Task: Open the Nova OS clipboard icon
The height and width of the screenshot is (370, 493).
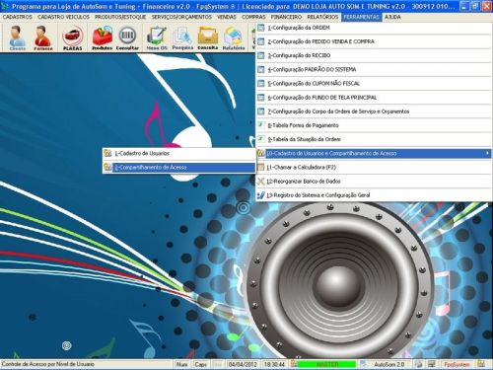Action: tap(157, 37)
